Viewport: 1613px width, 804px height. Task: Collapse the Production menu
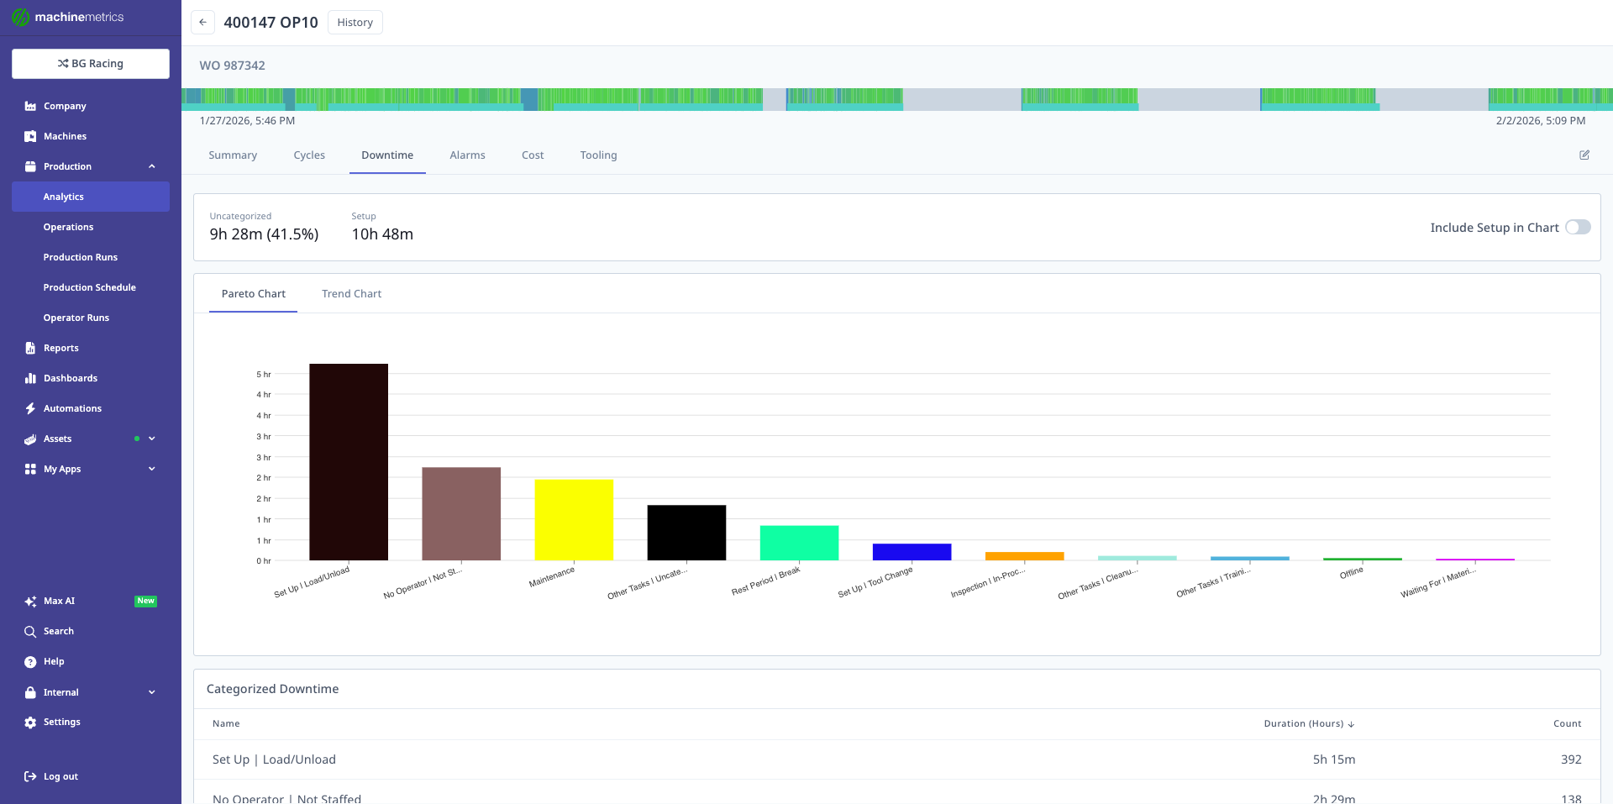click(152, 166)
